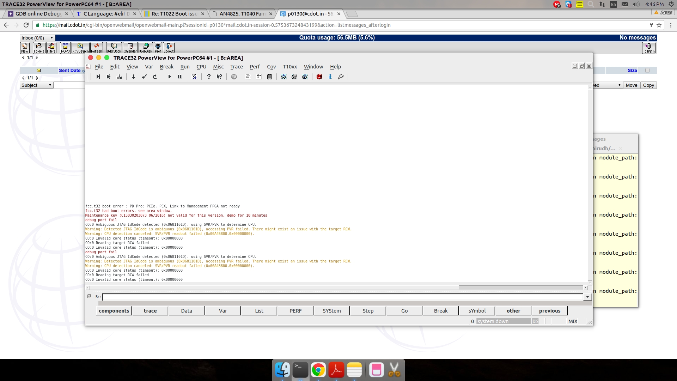677x381 pixels.
Task: Click the context help pointer icon
Action: (x=219, y=77)
